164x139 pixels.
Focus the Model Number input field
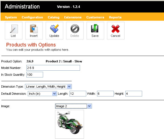pyautogui.click(x=53, y=68)
